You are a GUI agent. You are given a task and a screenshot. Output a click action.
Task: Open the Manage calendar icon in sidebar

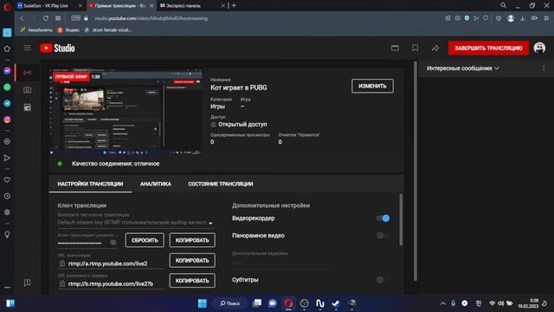pos(27,107)
